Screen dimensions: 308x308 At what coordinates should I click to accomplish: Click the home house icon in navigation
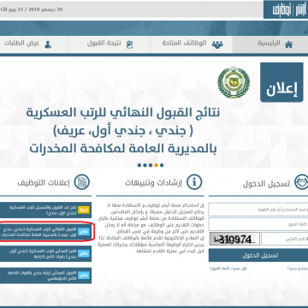pyautogui.click(x=288, y=44)
